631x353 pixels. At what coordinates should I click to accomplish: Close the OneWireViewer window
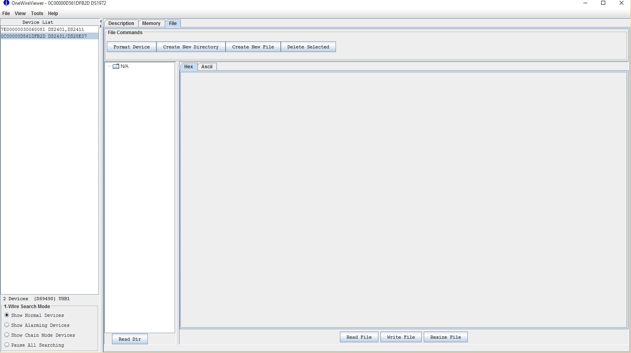pyautogui.click(x=621, y=3)
